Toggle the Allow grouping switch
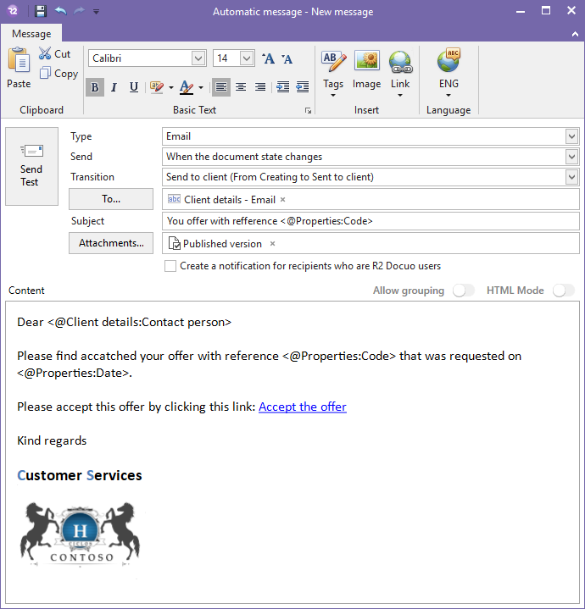This screenshot has width=585, height=609. pos(464,291)
